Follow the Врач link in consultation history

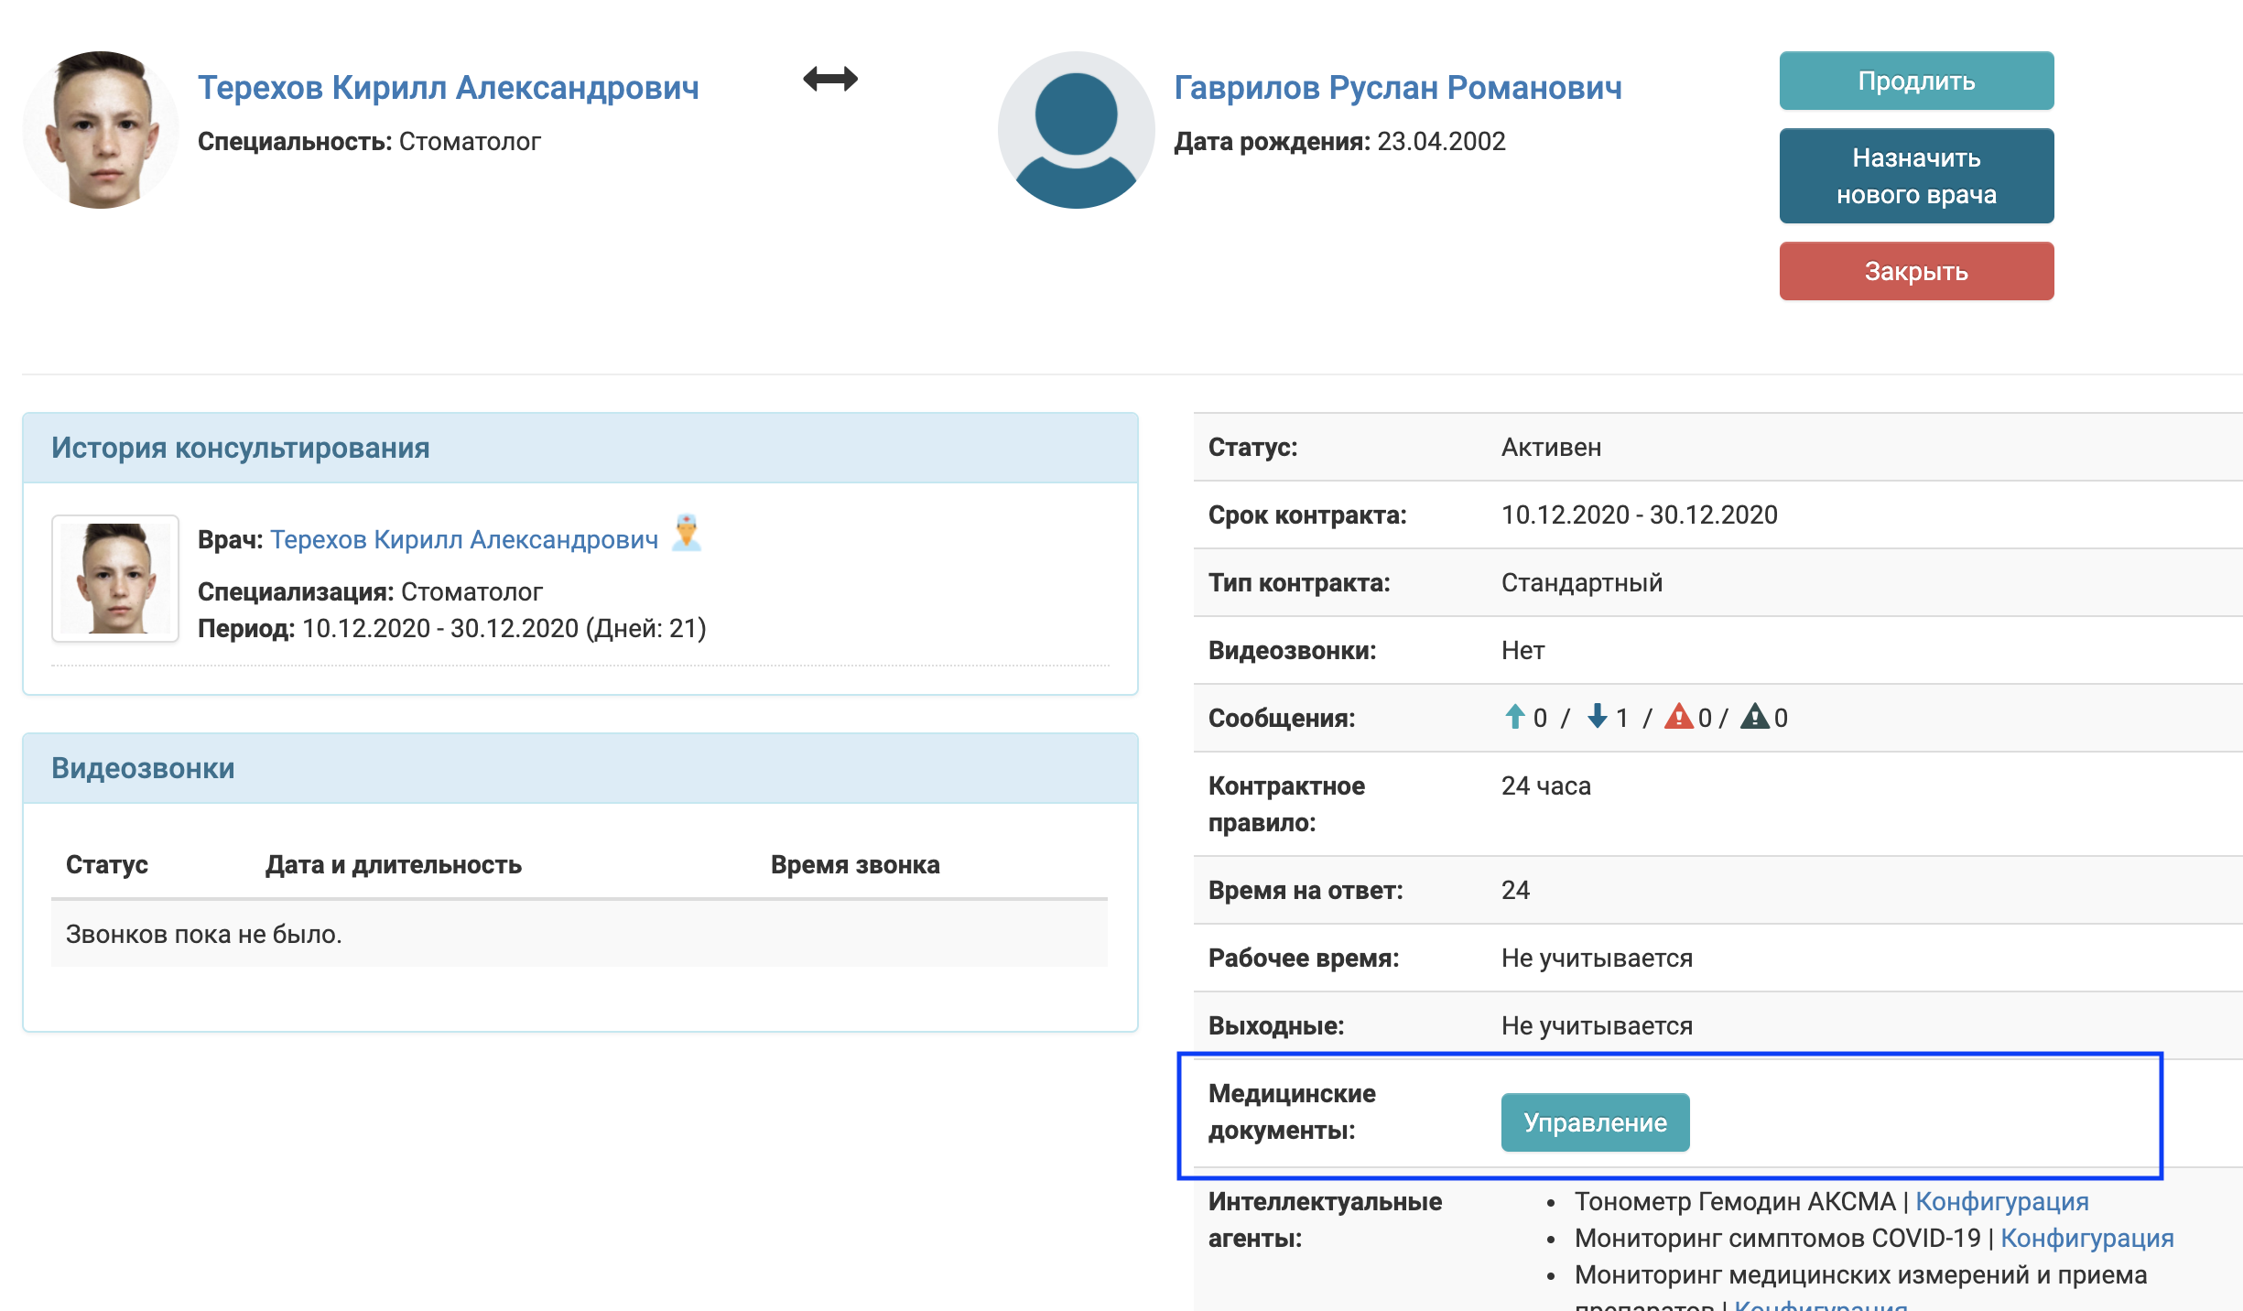(464, 540)
